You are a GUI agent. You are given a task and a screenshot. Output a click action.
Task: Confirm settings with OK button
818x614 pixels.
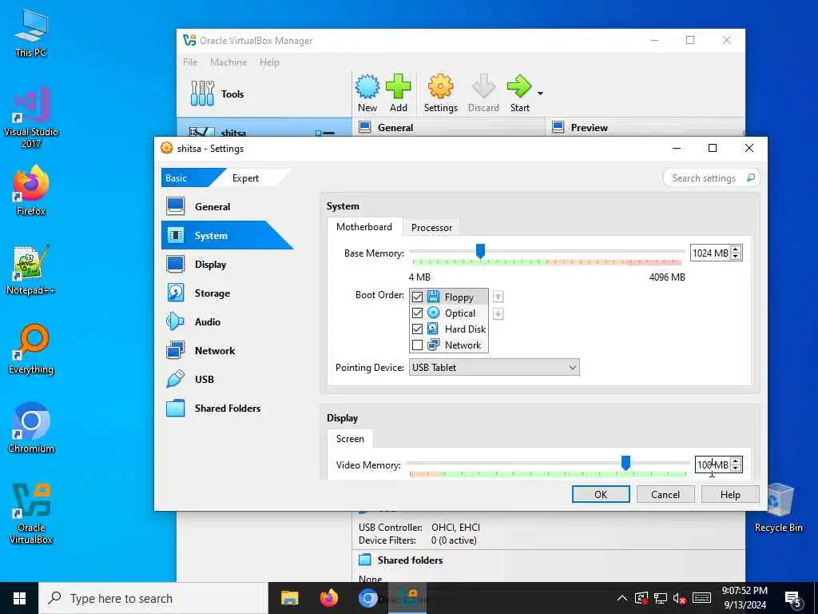601,494
